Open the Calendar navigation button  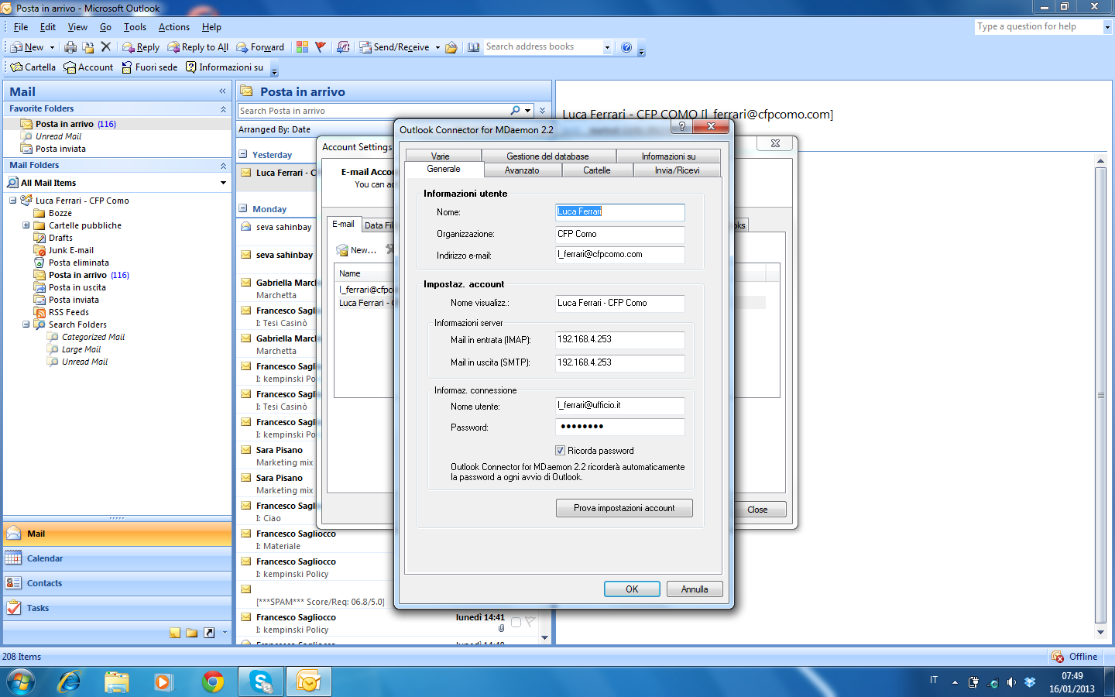tap(118, 558)
